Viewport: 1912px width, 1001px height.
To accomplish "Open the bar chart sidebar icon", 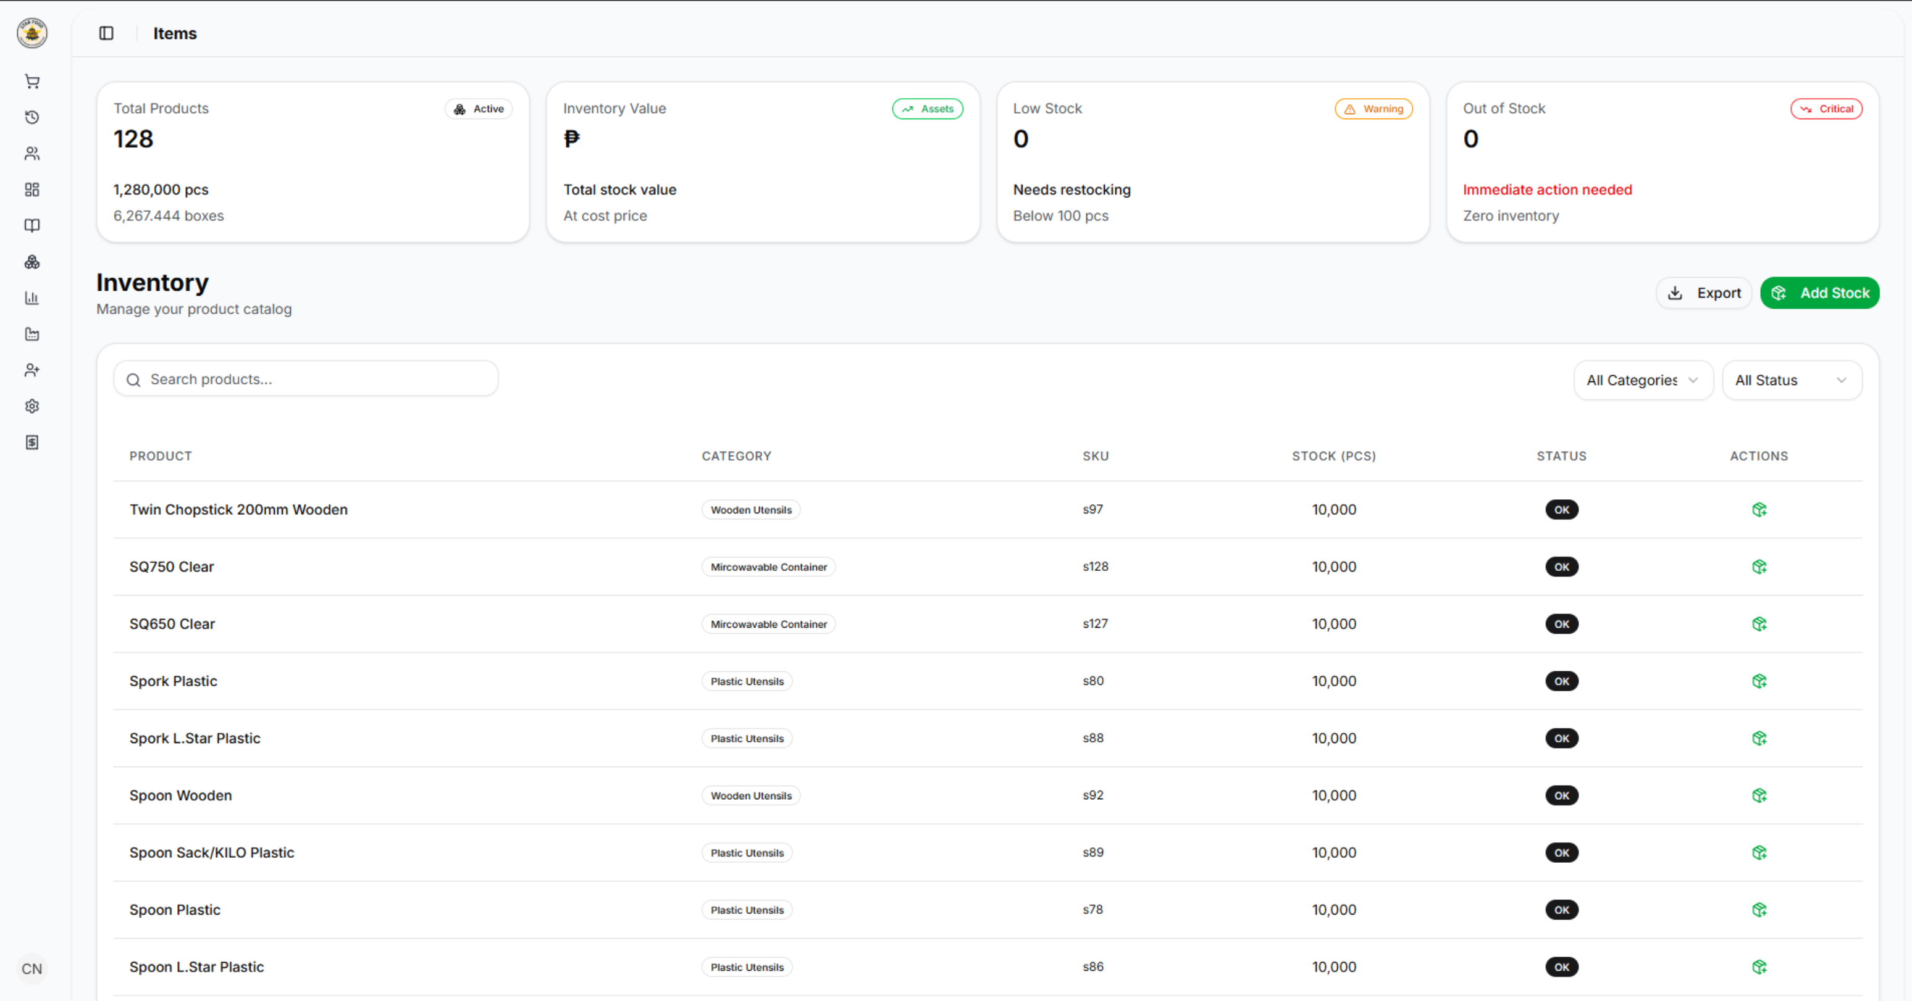I will pos(32,298).
